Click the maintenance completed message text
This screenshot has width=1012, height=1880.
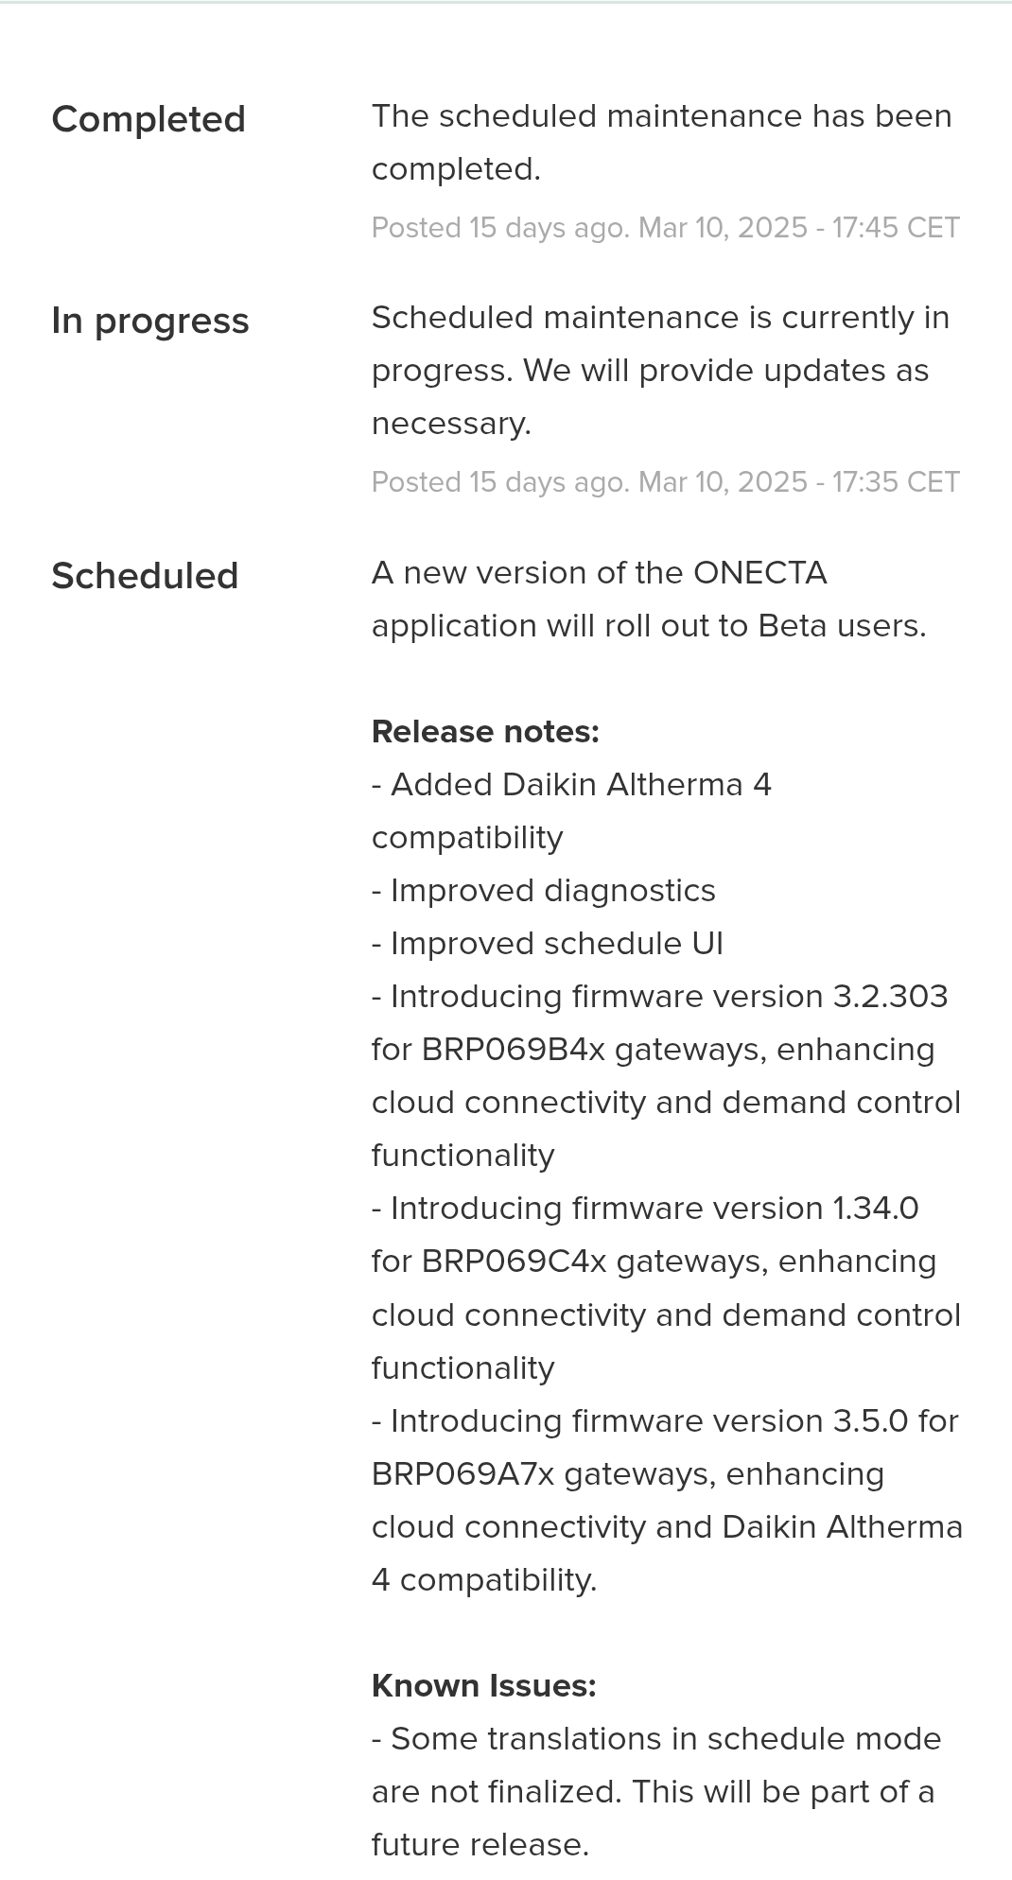point(662,143)
